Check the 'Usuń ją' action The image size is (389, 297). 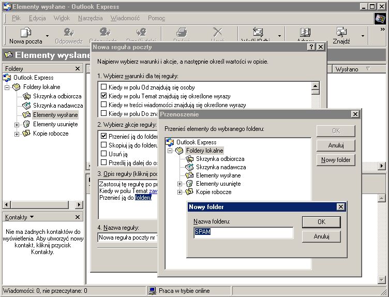[103, 154]
